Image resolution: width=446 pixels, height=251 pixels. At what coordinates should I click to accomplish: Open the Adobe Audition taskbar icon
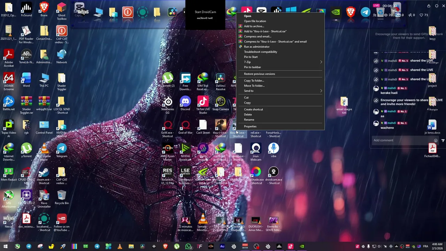click(x=222, y=246)
